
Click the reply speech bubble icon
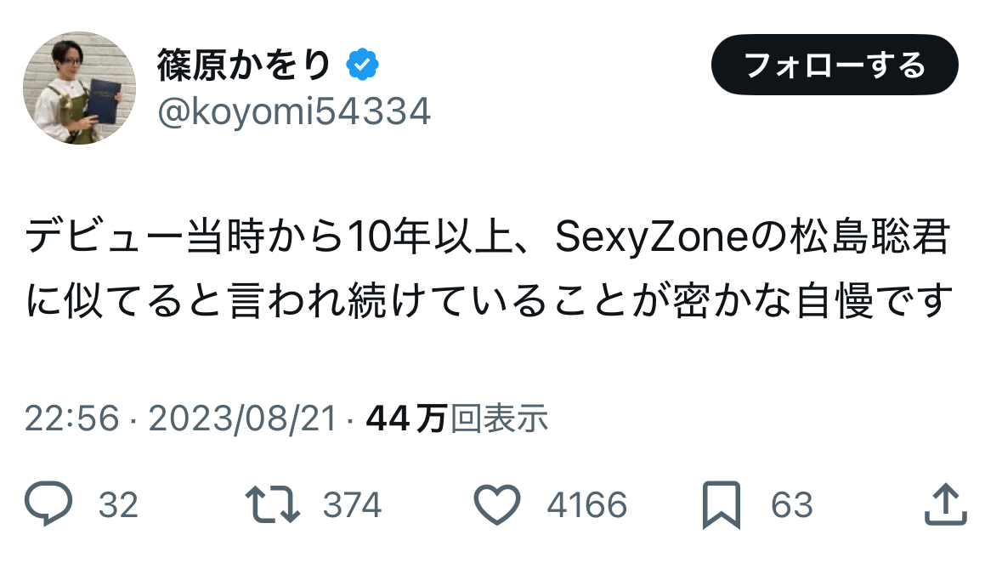(48, 504)
